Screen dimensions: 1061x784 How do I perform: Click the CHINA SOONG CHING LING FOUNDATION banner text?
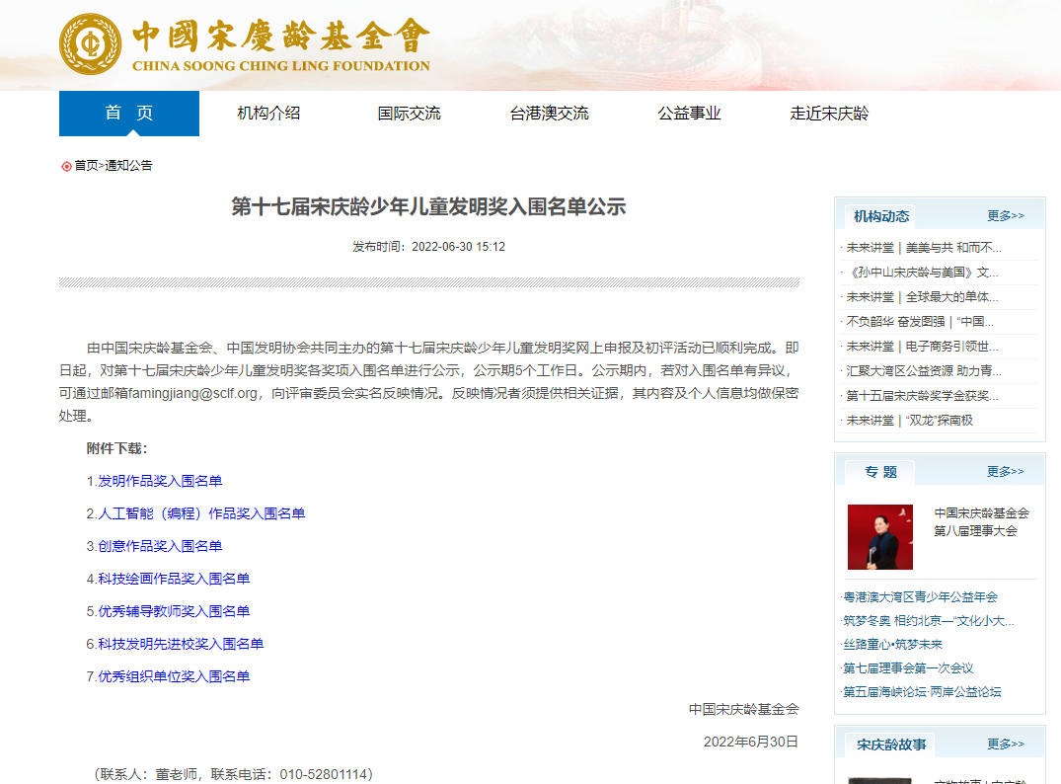(281, 66)
